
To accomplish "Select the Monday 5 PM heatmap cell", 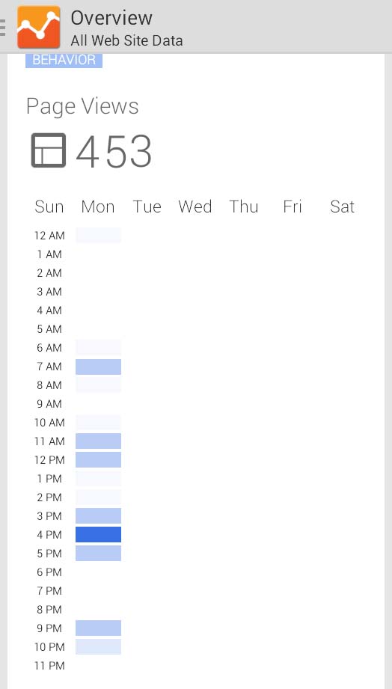I will tap(99, 554).
